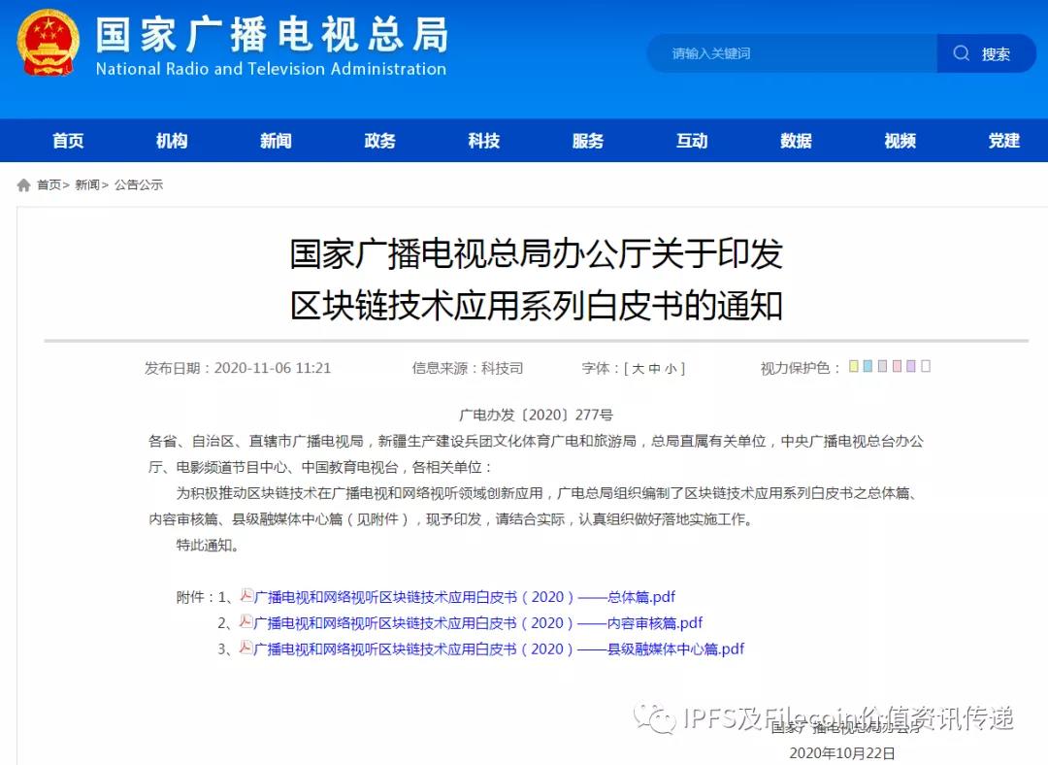Open the 互动 navigation item
Screen dimensions: 1048x765
691,140
